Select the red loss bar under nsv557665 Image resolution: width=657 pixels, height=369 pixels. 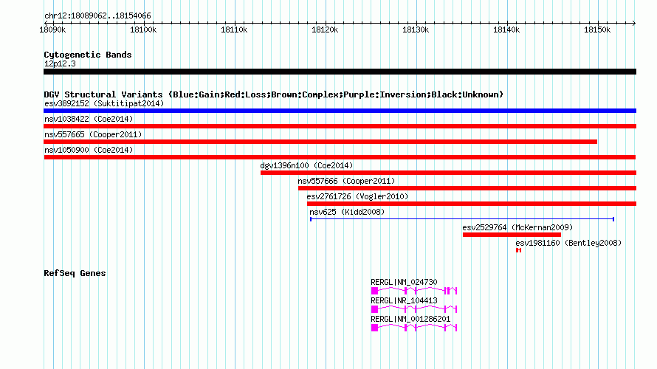320,142
